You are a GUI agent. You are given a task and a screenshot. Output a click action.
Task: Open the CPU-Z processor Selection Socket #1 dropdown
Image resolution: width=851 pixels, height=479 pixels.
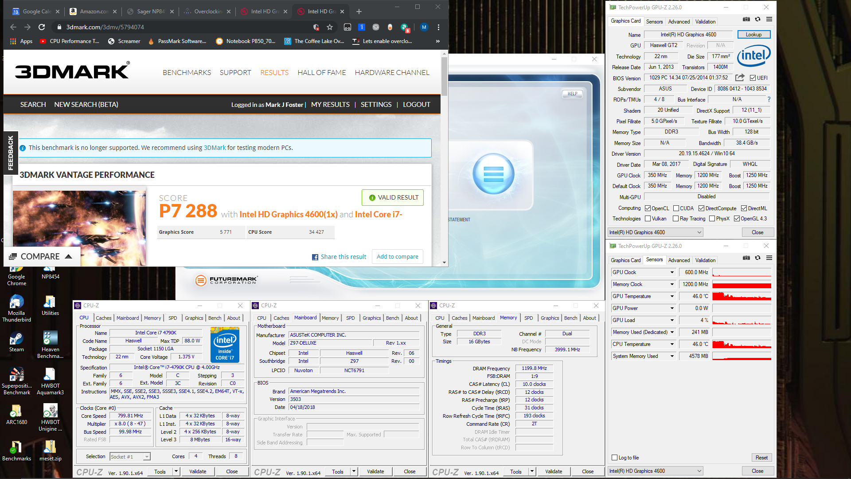point(130,456)
